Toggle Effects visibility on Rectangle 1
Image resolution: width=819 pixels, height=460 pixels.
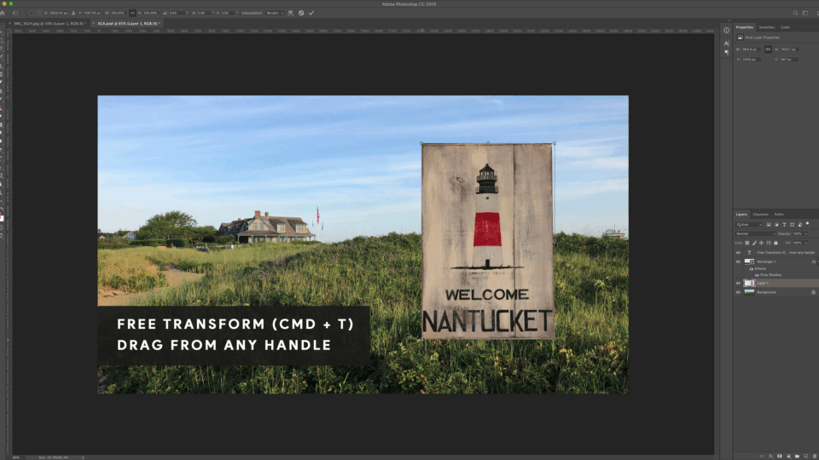click(x=752, y=269)
